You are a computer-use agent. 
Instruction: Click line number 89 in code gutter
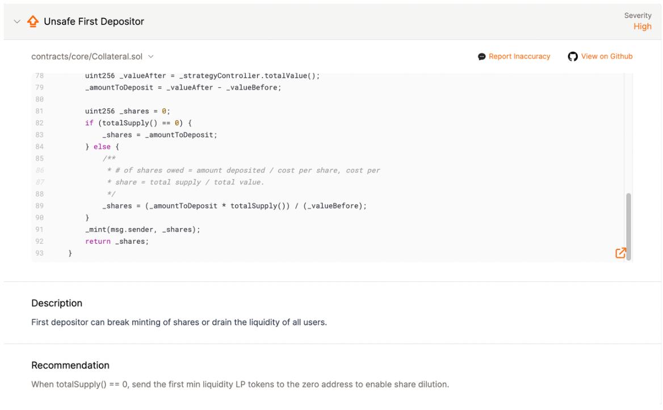click(x=39, y=206)
